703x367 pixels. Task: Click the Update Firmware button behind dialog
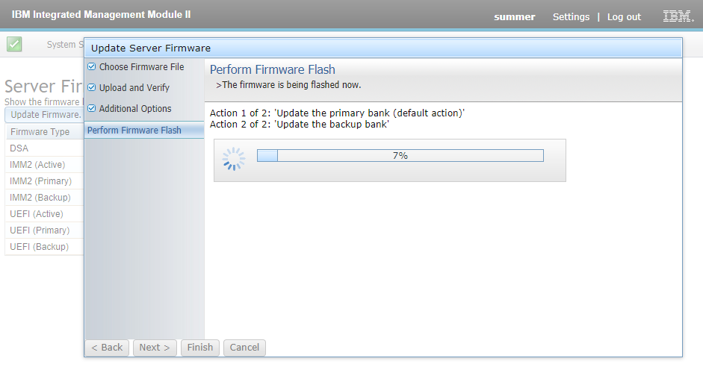[x=45, y=115]
